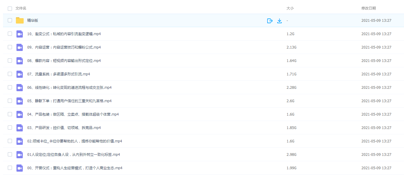
Task: Click video icon for 02.领域卡位 file
Action: [x=20, y=141]
